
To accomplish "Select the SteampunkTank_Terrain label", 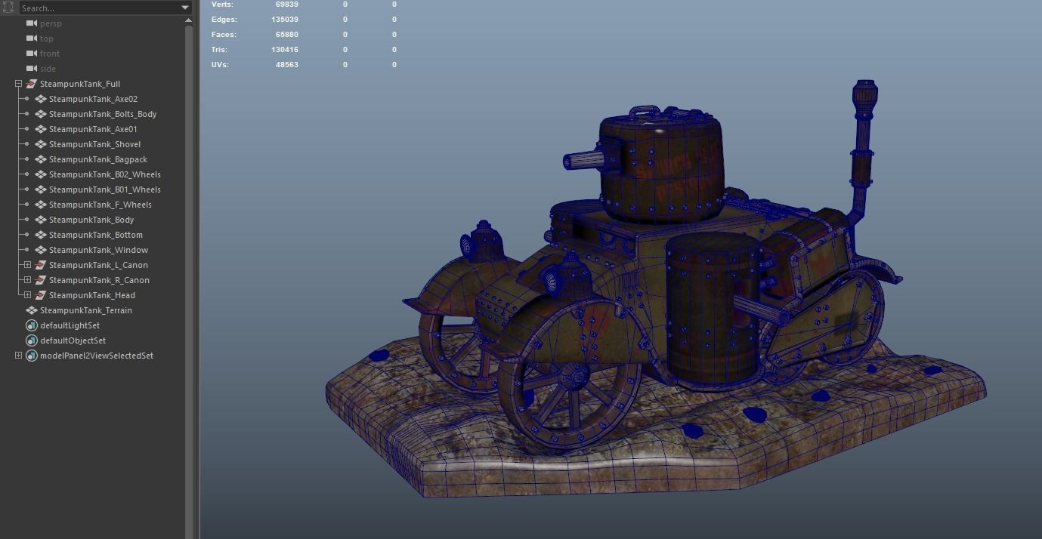I will (86, 310).
